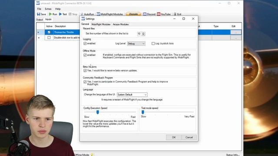Click the MobiFlight icon in Settings title bar
This screenshot has height=156, width=278.
83,19
